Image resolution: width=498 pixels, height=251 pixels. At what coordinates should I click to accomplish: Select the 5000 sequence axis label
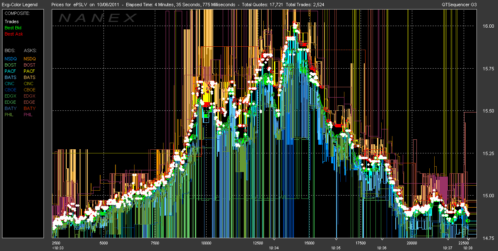[x=103, y=243]
